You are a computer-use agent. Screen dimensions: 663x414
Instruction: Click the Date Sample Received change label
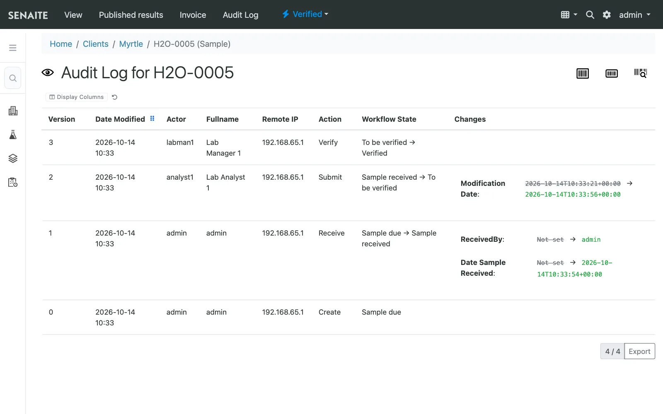point(483,268)
